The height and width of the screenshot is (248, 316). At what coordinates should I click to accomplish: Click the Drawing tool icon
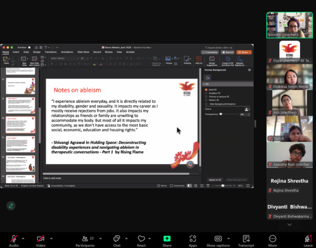pos(187,59)
